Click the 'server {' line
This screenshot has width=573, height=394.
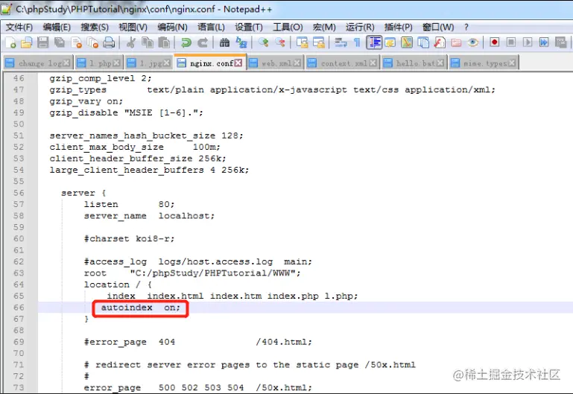(x=83, y=193)
